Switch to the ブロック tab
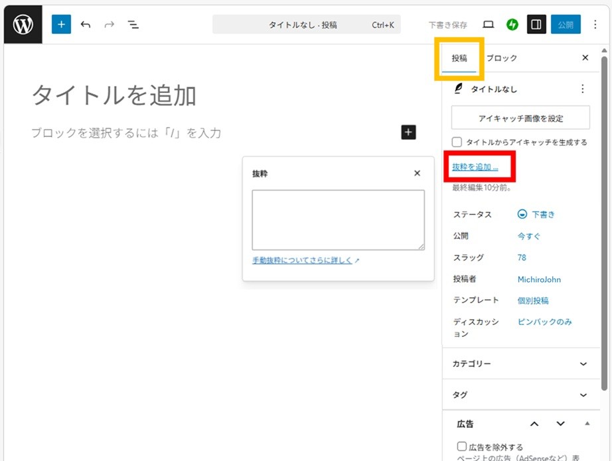 point(502,58)
